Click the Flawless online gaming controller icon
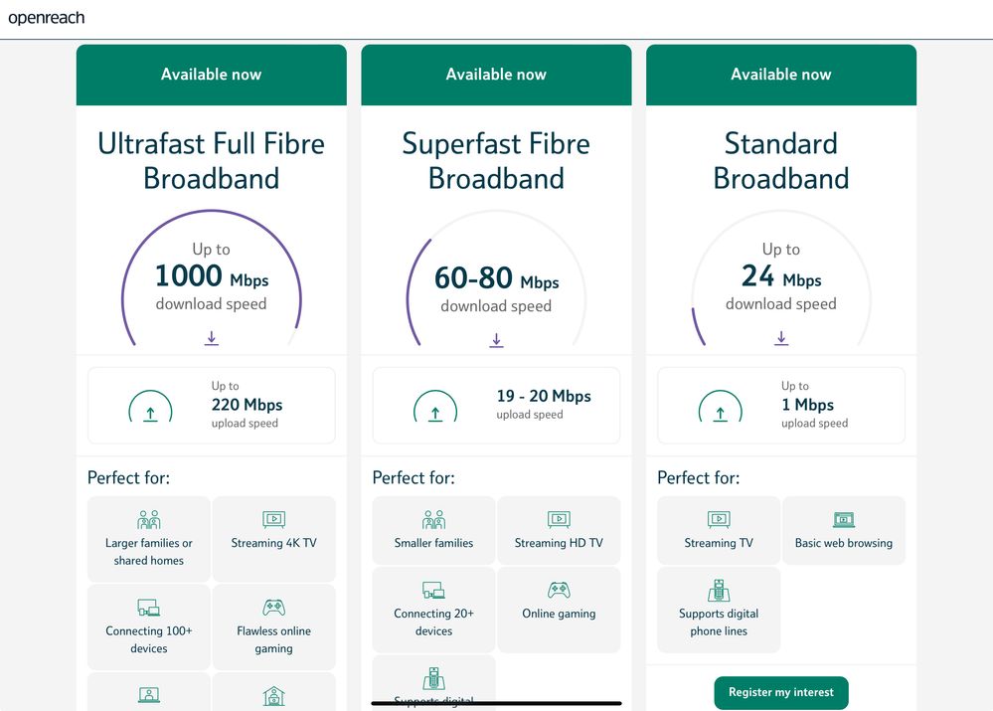 tap(273, 608)
